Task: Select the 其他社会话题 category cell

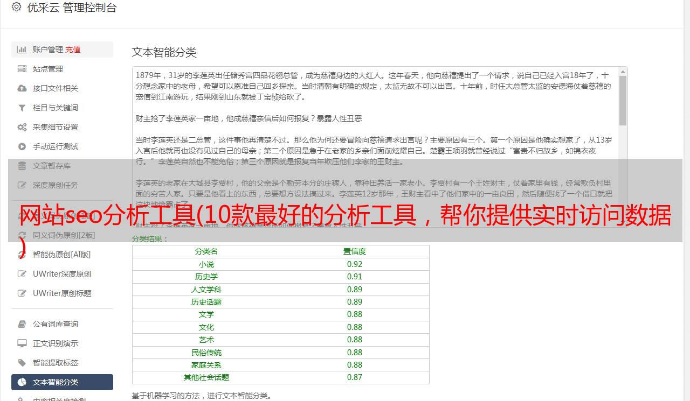Action: click(206, 377)
